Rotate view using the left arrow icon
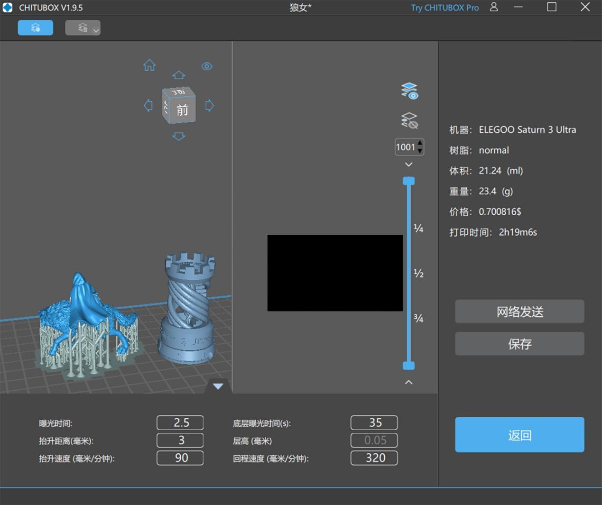The width and height of the screenshot is (602, 505). [148, 105]
